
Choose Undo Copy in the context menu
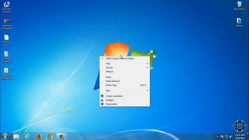pos(124,85)
